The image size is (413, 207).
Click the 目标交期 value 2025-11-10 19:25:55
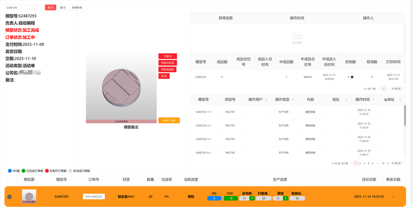click(369, 197)
